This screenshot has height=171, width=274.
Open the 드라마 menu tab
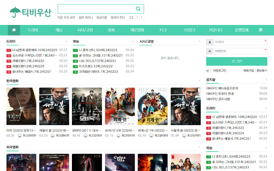tap(33, 30)
